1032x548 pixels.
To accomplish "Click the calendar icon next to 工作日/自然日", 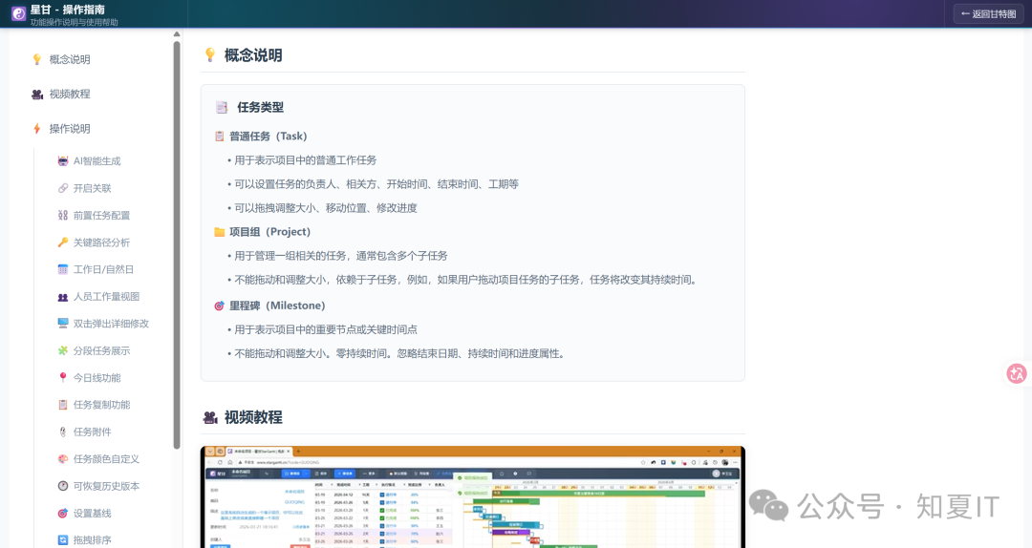I will coord(62,269).
